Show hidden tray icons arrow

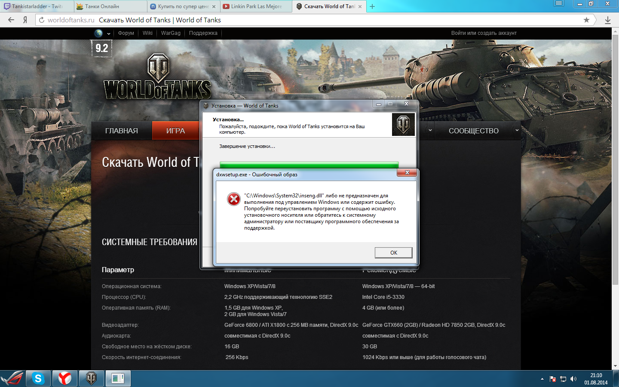coord(542,379)
